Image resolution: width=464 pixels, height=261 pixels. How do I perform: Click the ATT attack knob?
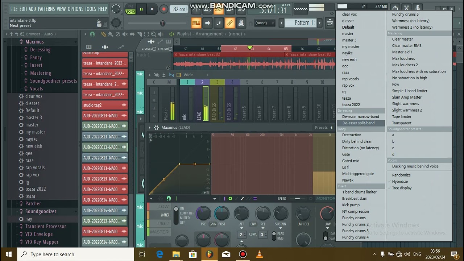241,214
